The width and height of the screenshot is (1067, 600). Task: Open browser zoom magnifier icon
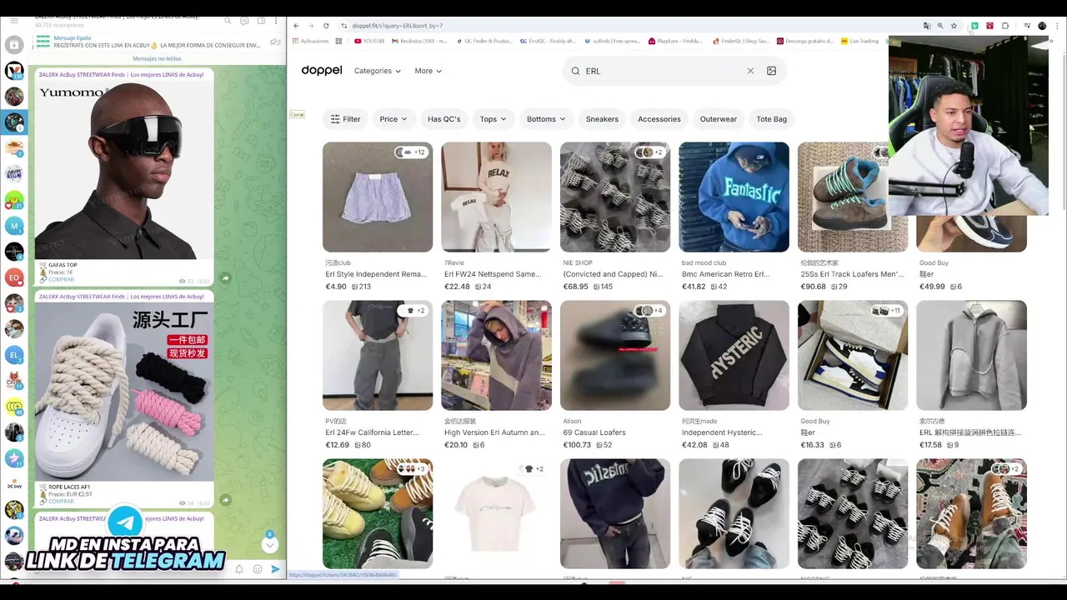point(940,26)
